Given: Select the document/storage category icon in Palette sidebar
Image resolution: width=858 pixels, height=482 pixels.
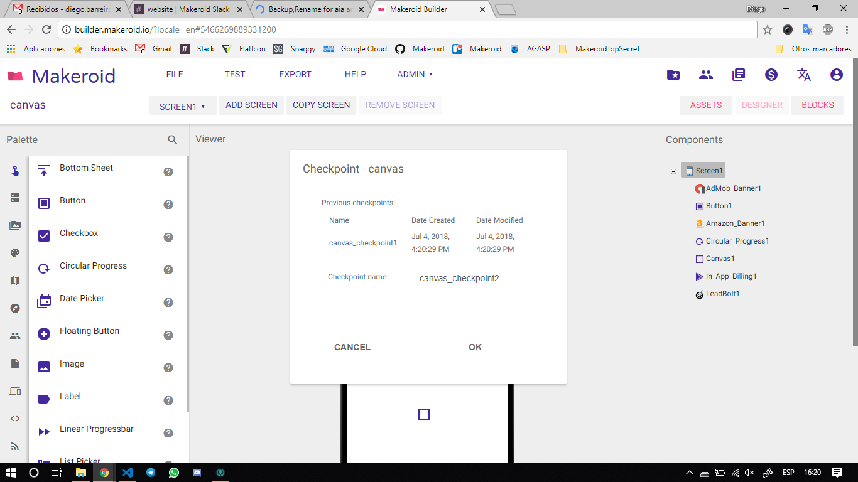Looking at the screenshot, I should pyautogui.click(x=15, y=363).
